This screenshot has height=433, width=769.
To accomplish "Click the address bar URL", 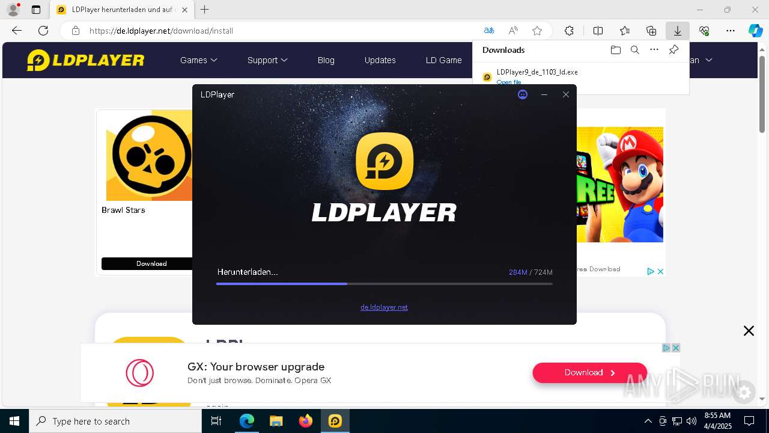I will [161, 31].
